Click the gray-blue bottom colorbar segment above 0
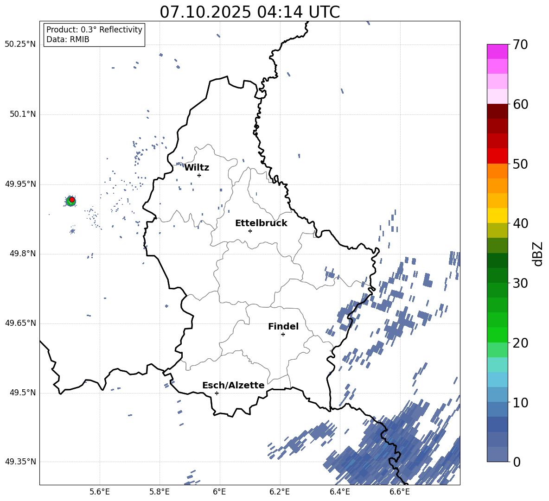Viewport: 549px width, 501px height. tap(497, 454)
